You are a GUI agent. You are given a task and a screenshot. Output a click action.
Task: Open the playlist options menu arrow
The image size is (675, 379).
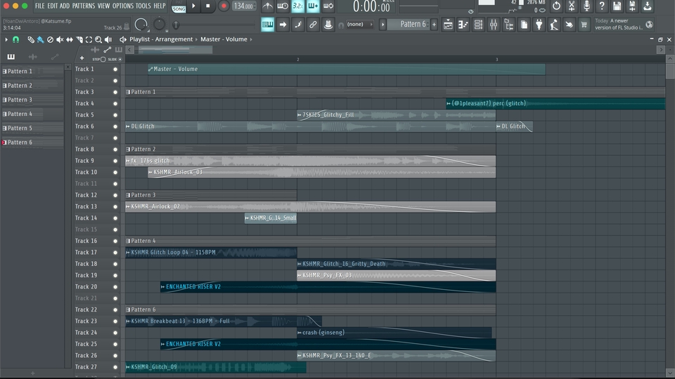click(x=6, y=39)
